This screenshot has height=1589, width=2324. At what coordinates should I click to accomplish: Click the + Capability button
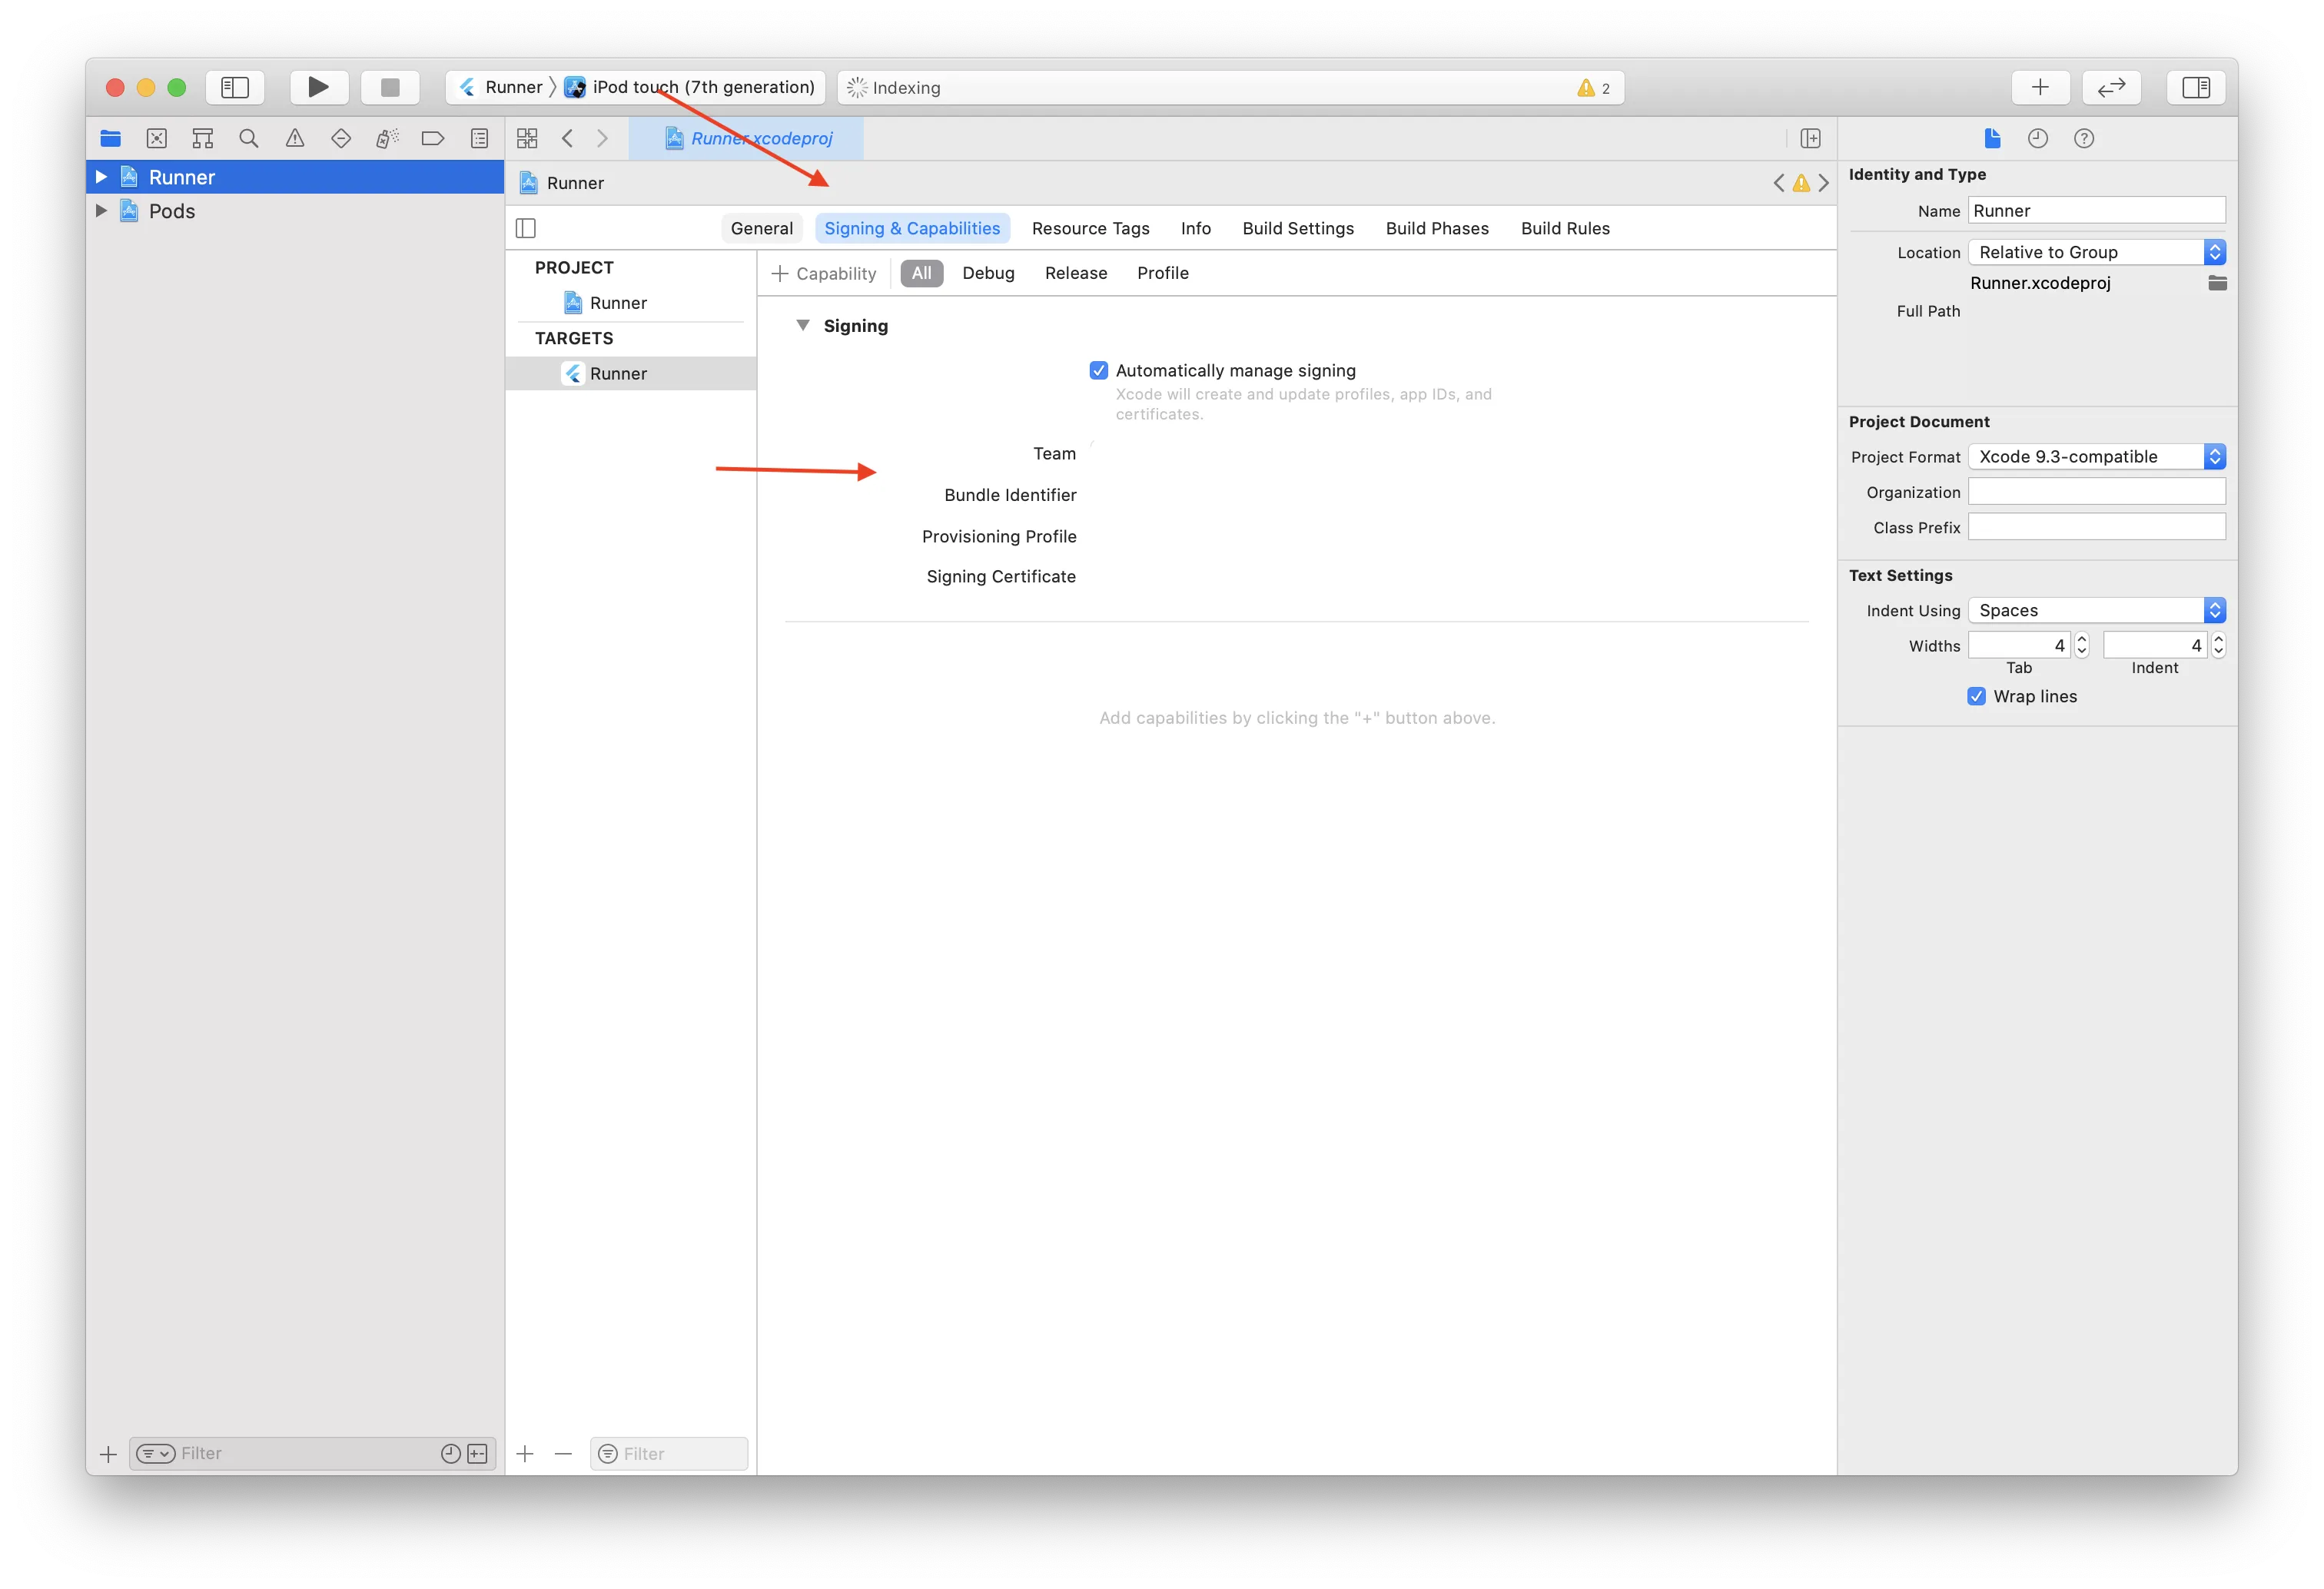pyautogui.click(x=824, y=273)
